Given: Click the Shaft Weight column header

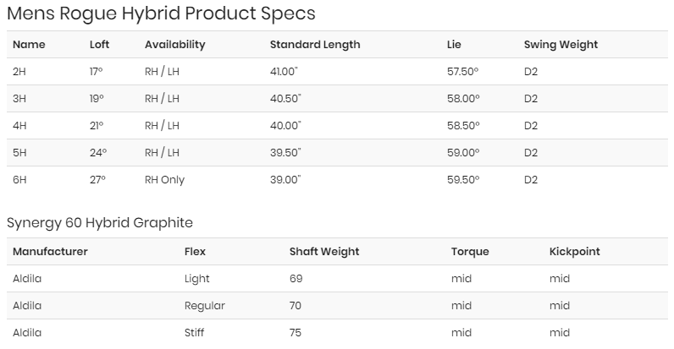Looking at the screenshot, I should [x=324, y=252].
